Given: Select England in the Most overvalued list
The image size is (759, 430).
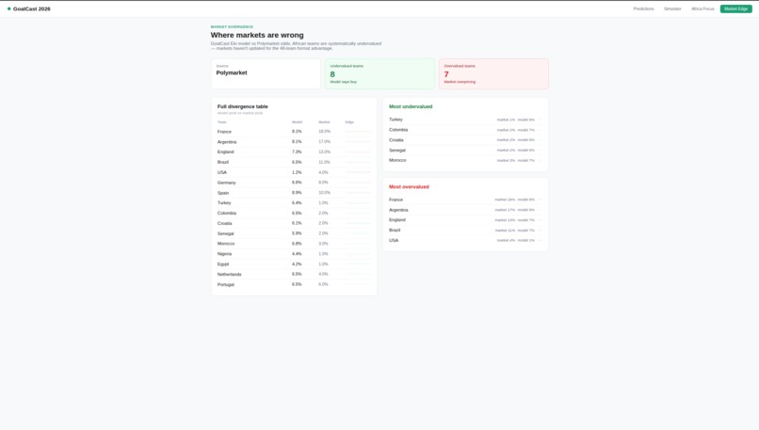Looking at the screenshot, I should tap(465, 220).
